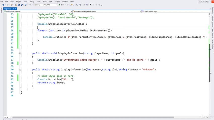Click the Uncomment Selected Lines icon
214x120 pixels.
click(80, 5)
